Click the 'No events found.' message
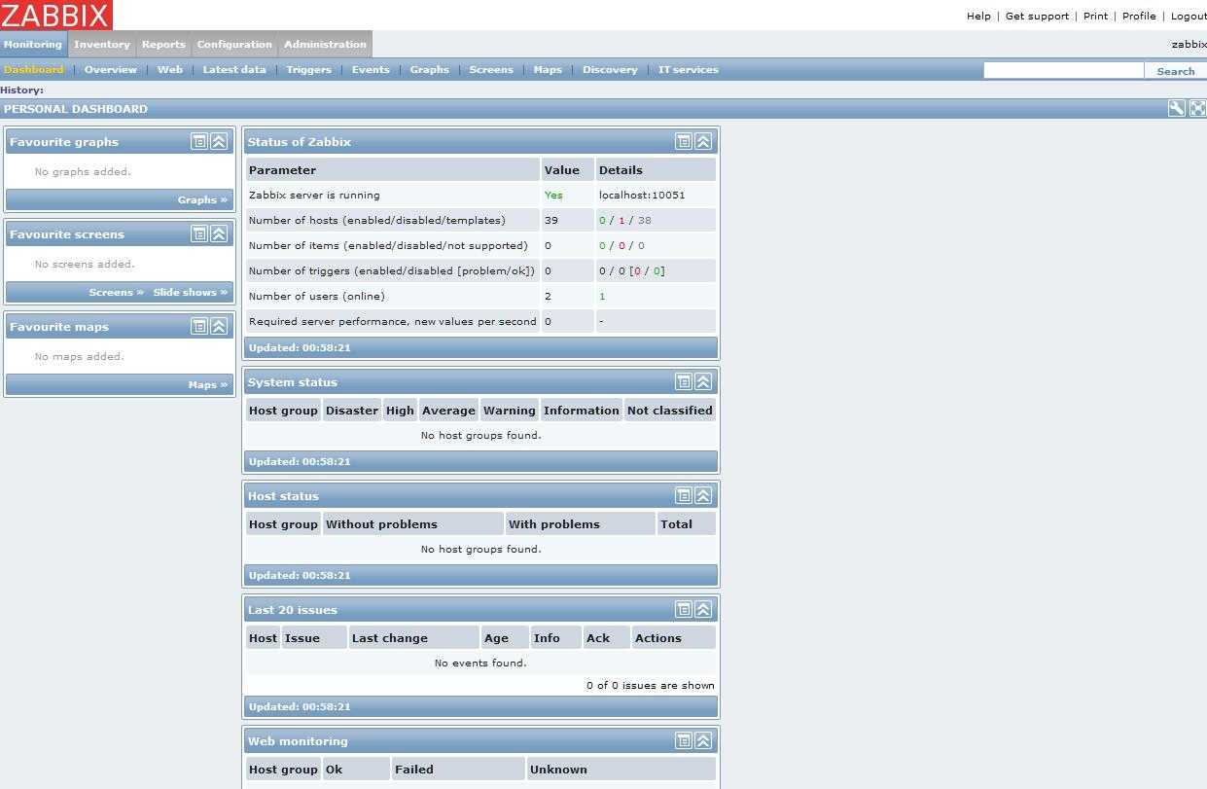This screenshot has height=789, width=1207. [480, 663]
